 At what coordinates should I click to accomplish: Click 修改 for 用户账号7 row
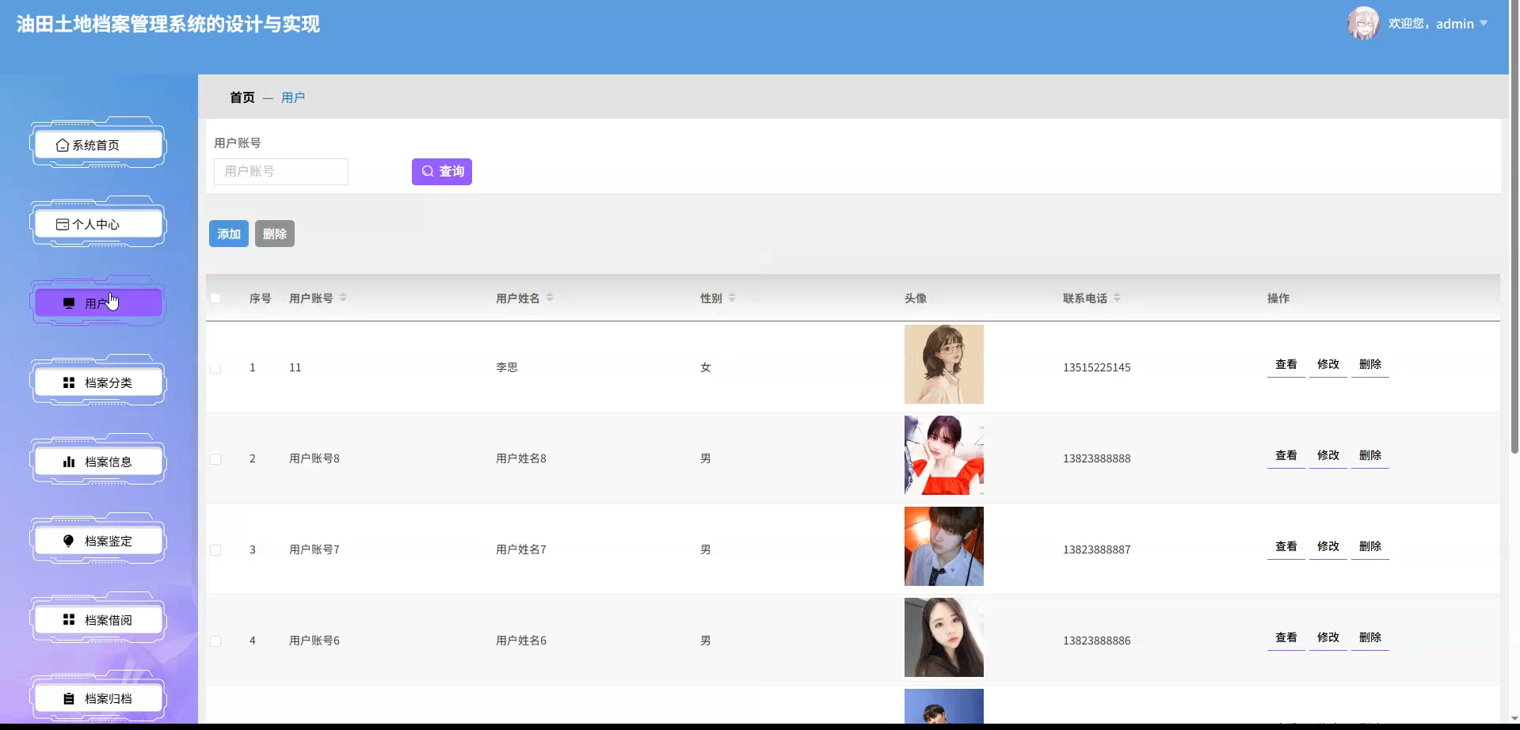point(1328,546)
